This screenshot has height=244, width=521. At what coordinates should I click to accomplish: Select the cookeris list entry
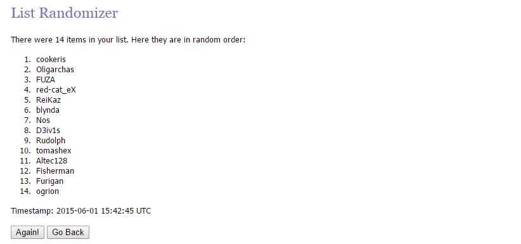point(51,60)
